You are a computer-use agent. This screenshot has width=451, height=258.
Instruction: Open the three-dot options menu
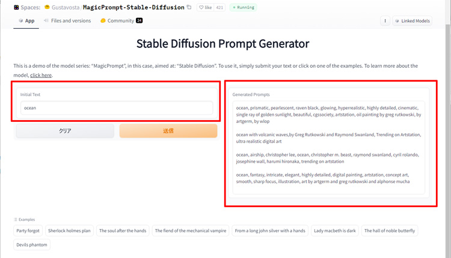[385, 20]
